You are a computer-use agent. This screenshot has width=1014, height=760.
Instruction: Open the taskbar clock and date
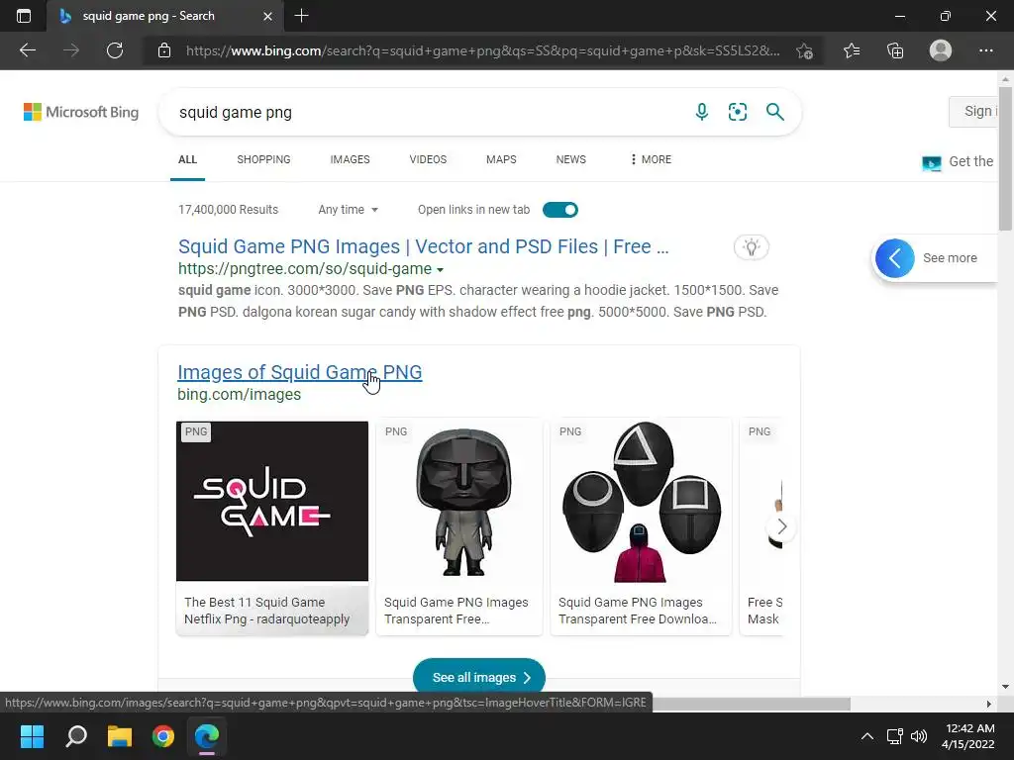pos(968,736)
